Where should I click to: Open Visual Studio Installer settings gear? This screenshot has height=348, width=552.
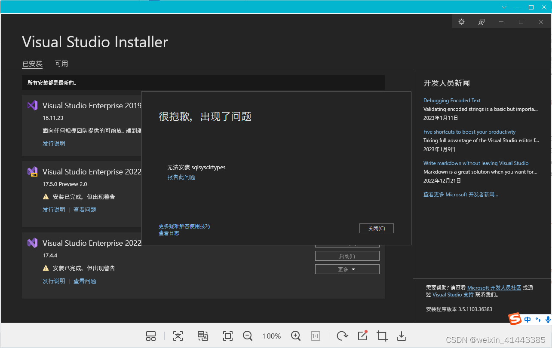(461, 21)
